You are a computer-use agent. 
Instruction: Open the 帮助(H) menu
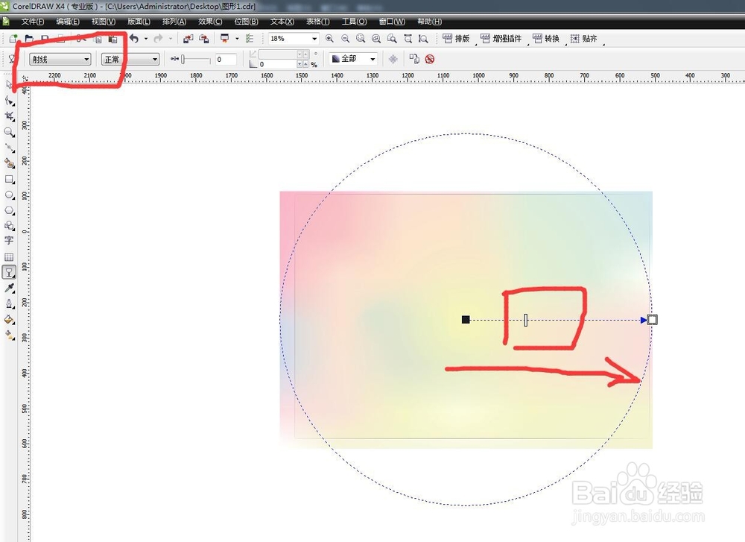[430, 22]
